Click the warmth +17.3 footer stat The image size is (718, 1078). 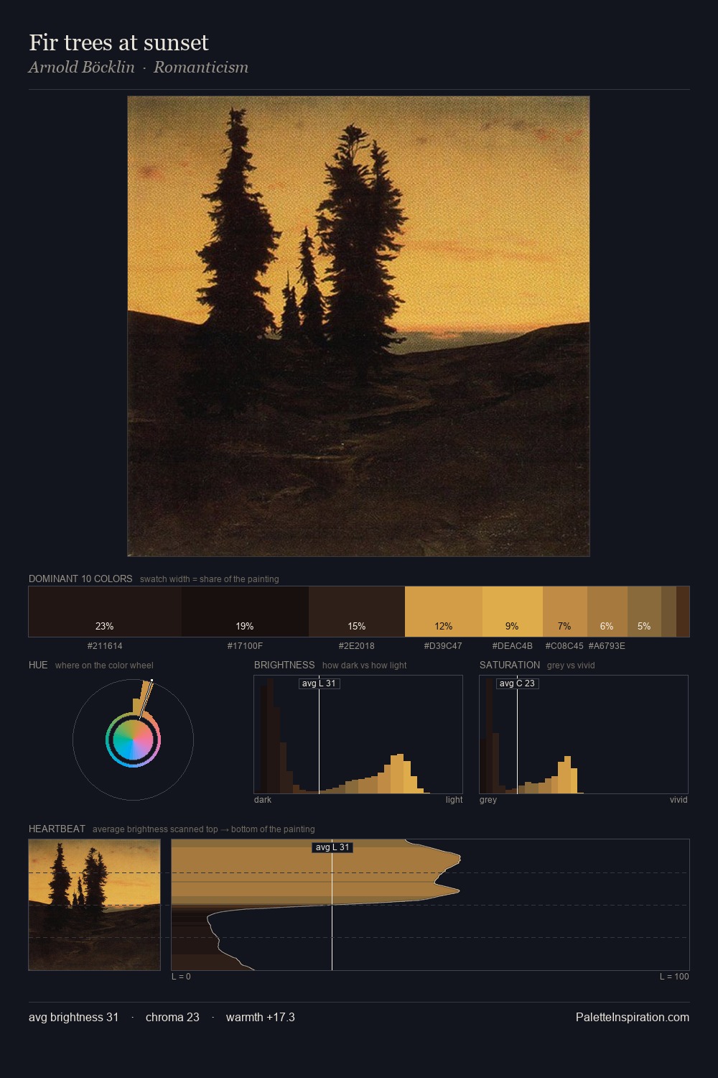point(261,1017)
